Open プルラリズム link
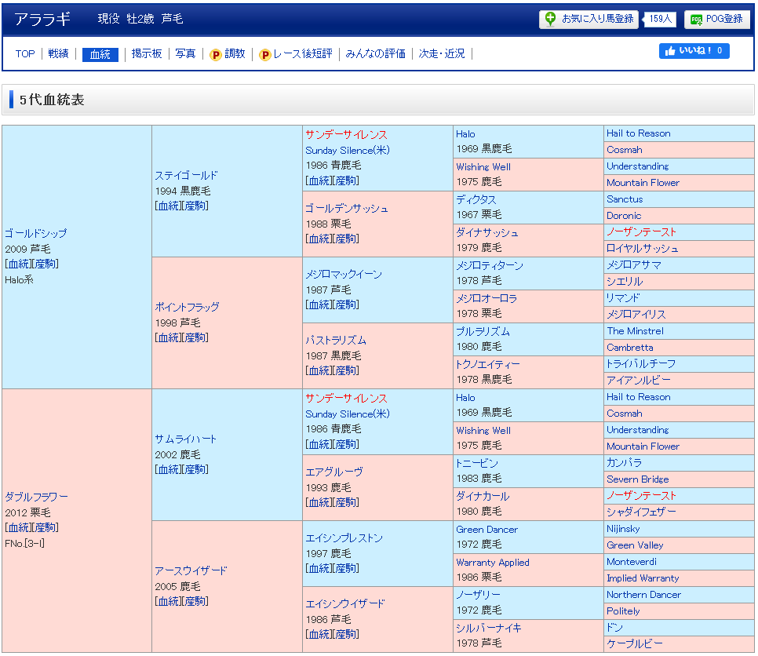Screen dimensions: 758x656 pyautogui.click(x=483, y=332)
